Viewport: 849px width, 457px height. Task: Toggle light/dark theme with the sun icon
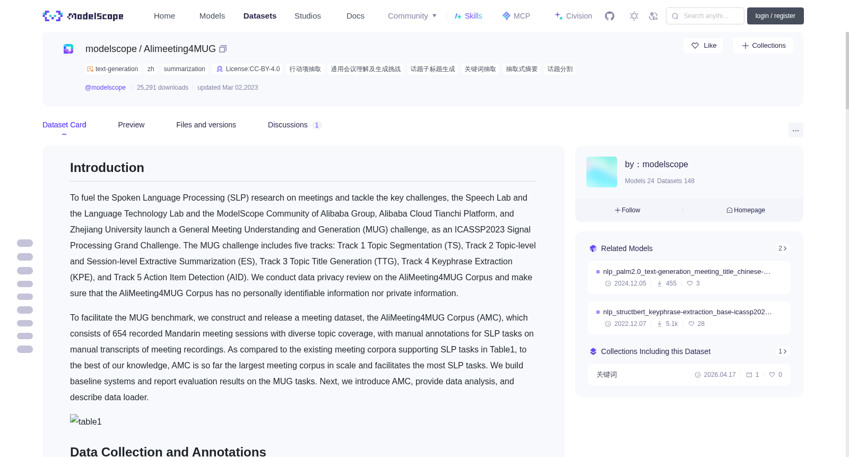(x=634, y=16)
